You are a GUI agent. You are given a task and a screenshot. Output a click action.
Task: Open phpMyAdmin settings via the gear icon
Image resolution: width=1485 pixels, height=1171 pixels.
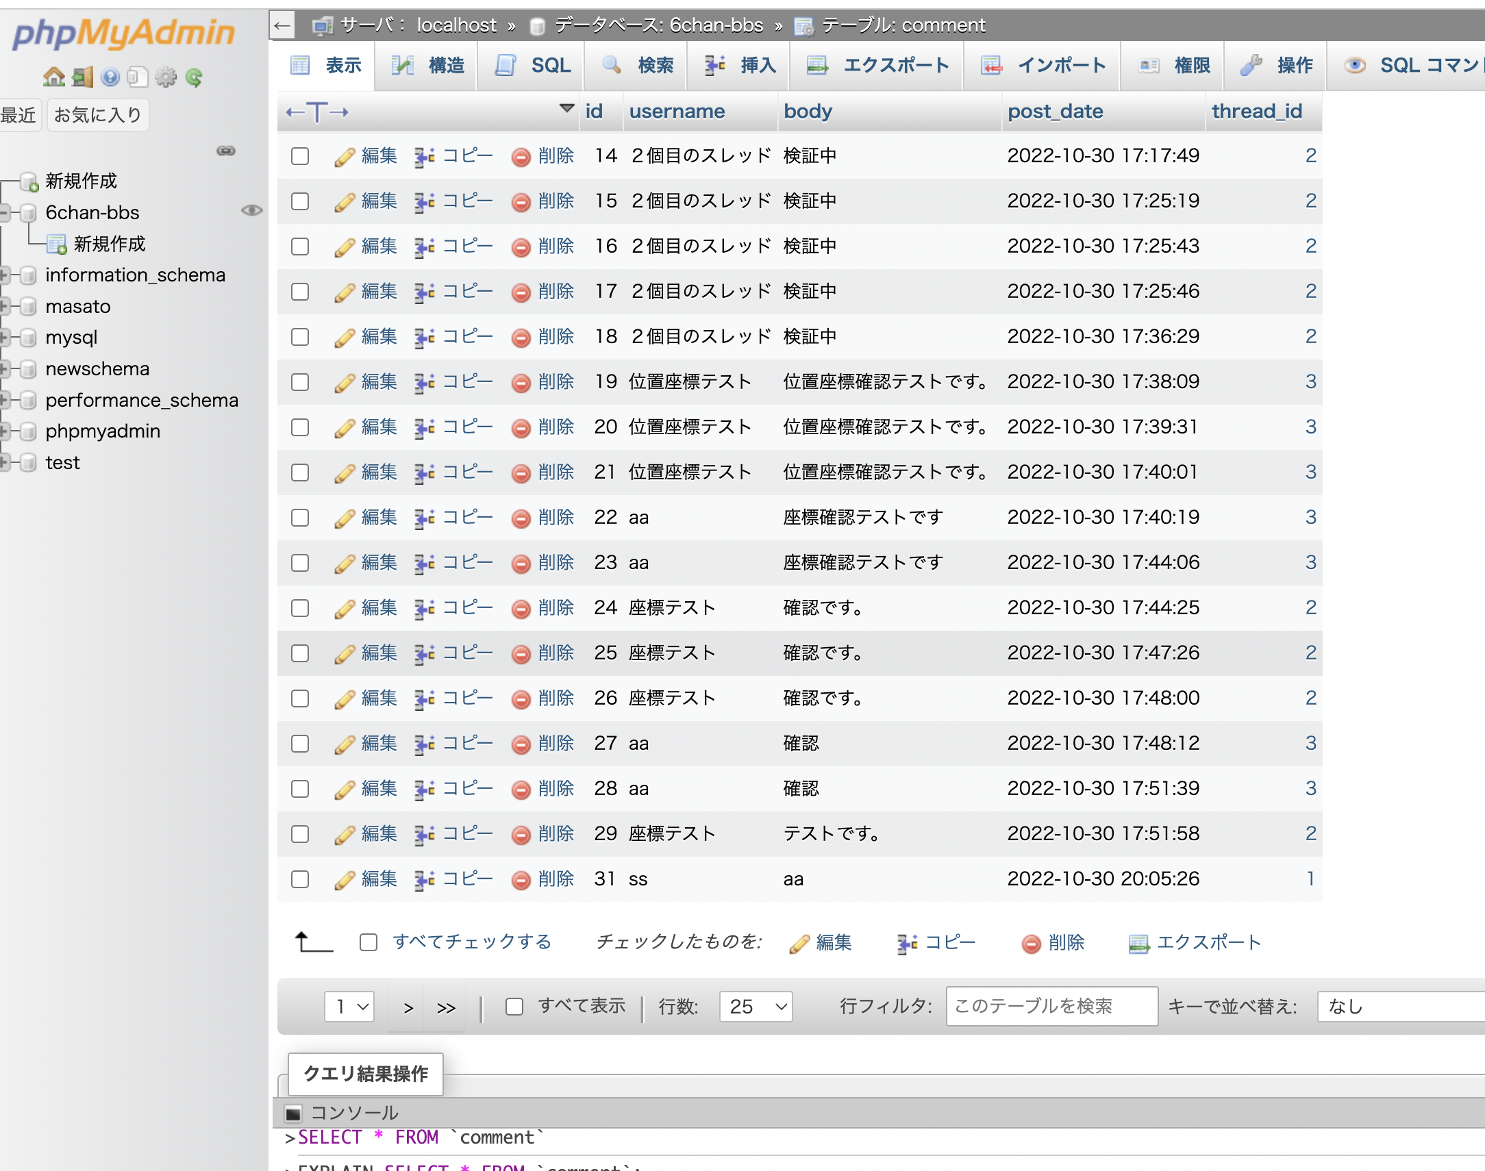[166, 77]
